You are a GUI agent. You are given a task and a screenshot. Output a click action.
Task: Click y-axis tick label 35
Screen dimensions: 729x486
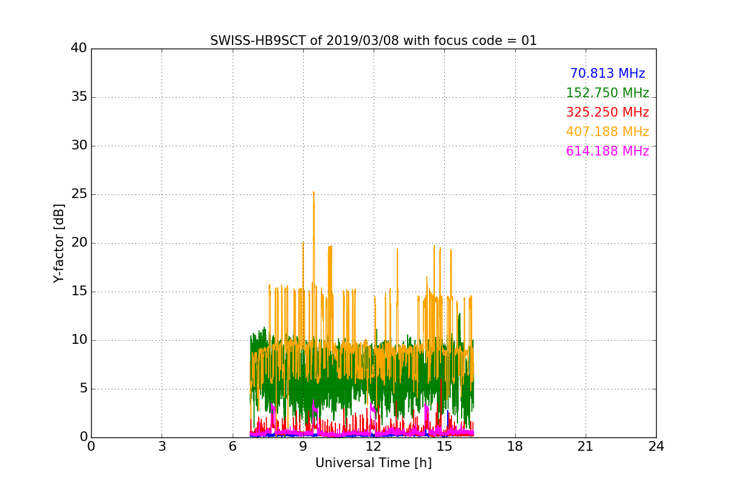79,97
